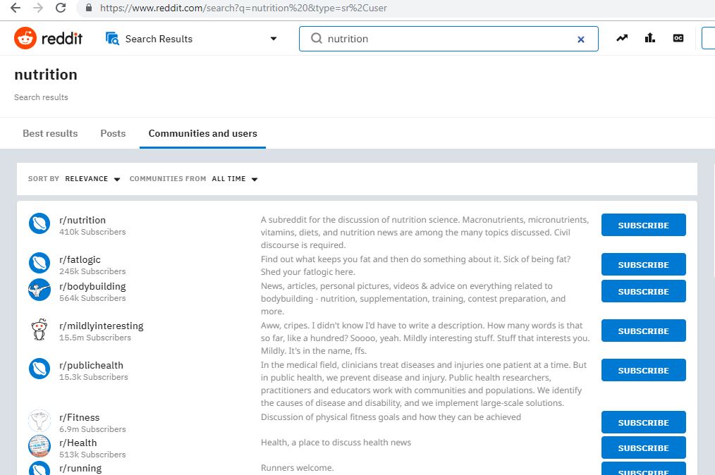715x475 pixels.
Task: Click '564k Subscribers' text
Action: pyautogui.click(x=92, y=298)
